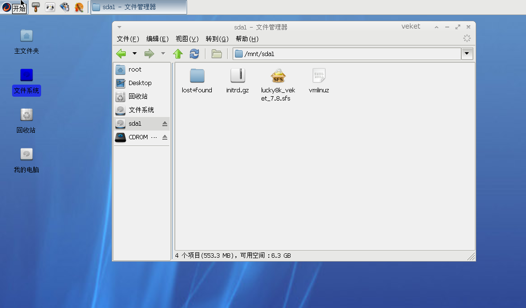Image resolution: width=526 pixels, height=308 pixels.
Task: Open the 视图(V) menu
Action: click(x=187, y=39)
